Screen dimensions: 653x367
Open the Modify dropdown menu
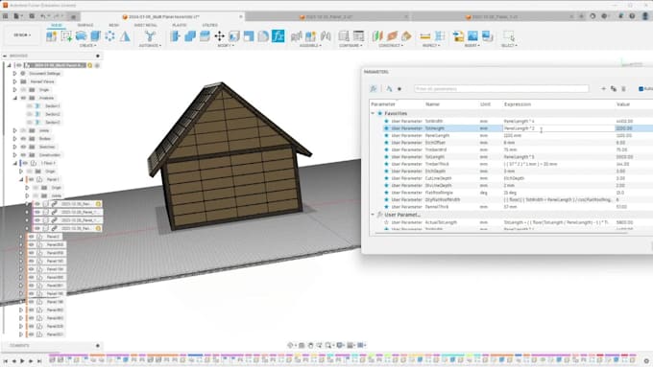pos(226,45)
